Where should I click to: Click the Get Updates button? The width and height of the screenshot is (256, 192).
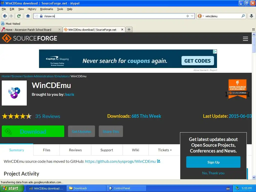click(x=81, y=131)
